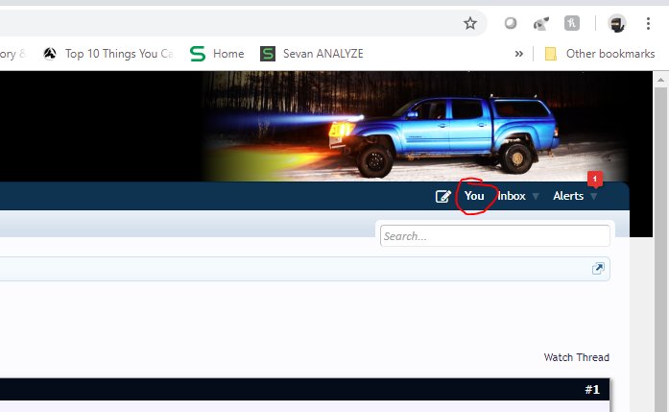The image size is (669, 412).
Task: Open the Home bookmark
Action: click(217, 54)
